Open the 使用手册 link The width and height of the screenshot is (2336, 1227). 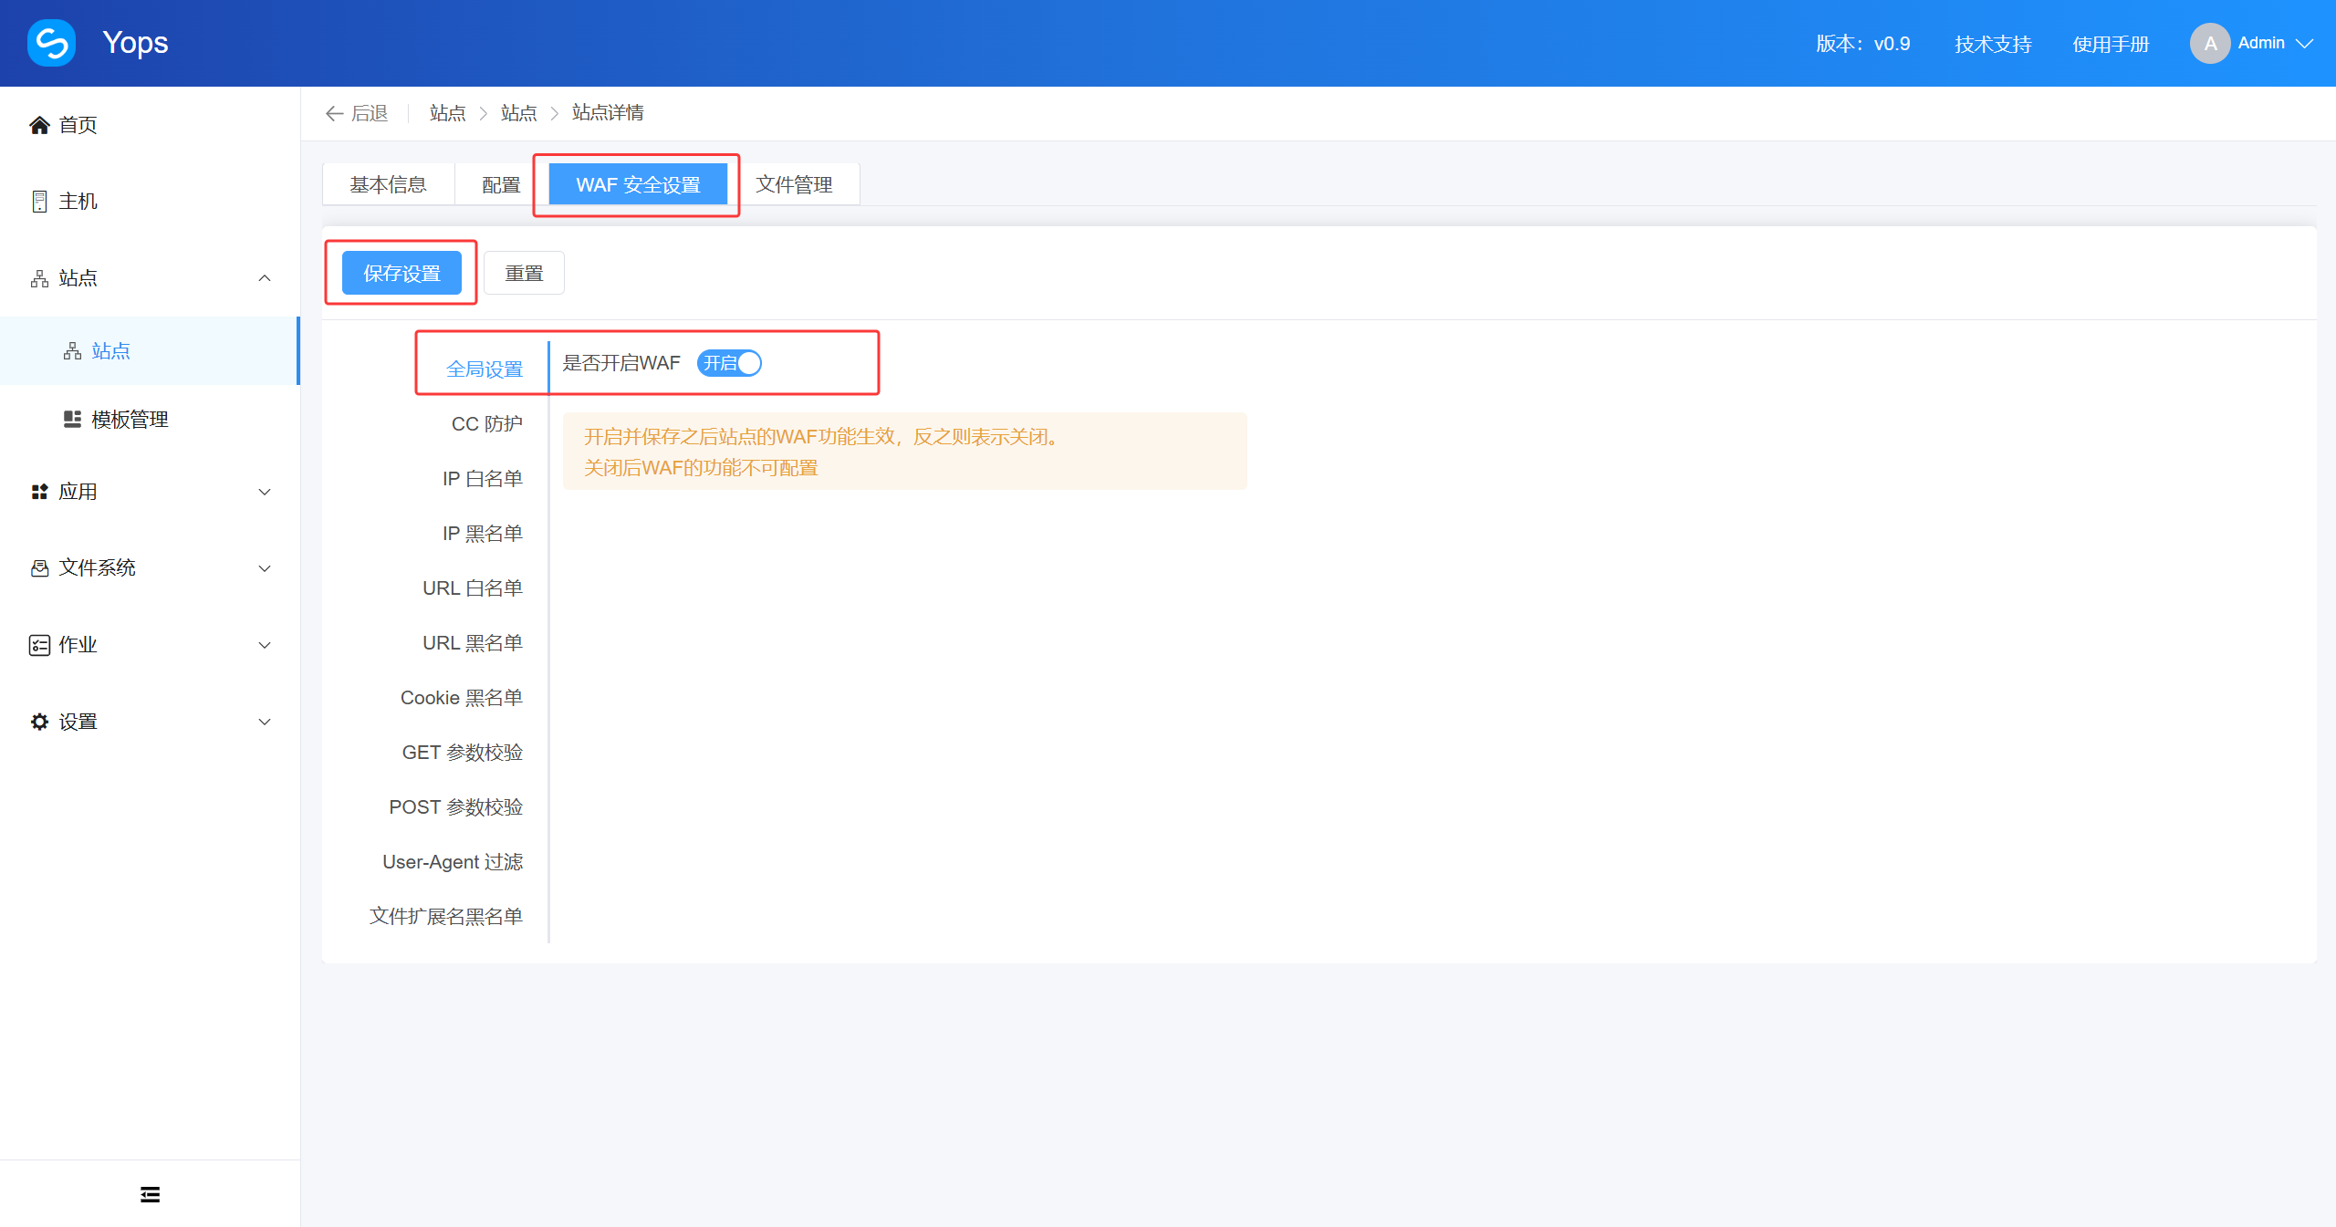tap(2111, 44)
